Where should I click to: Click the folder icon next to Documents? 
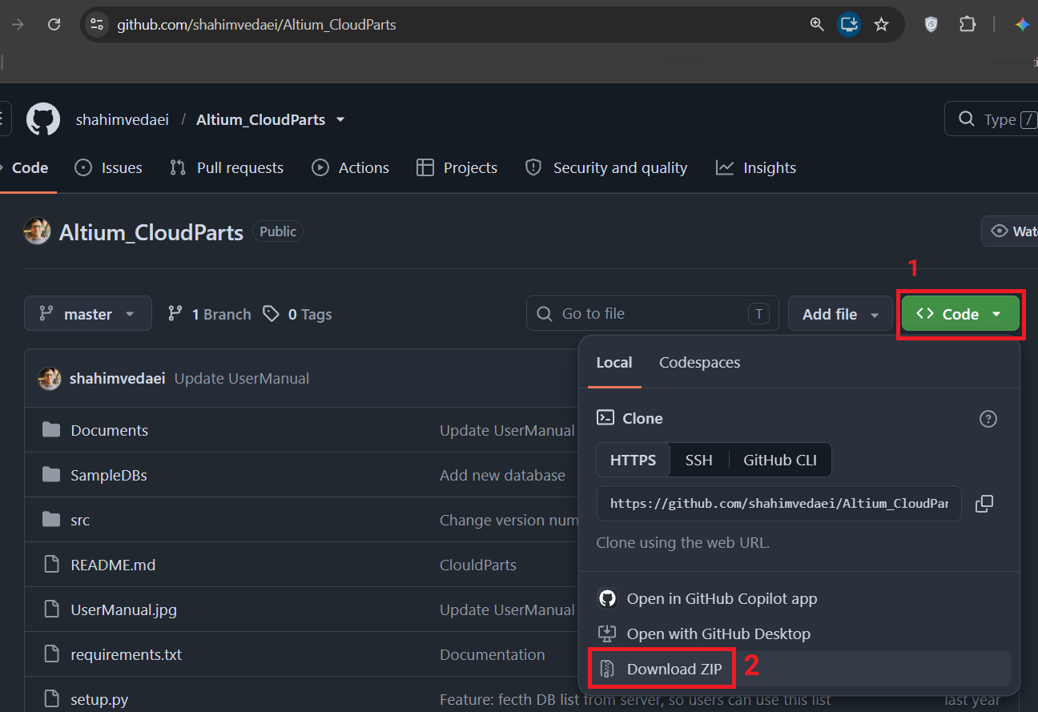pos(51,430)
